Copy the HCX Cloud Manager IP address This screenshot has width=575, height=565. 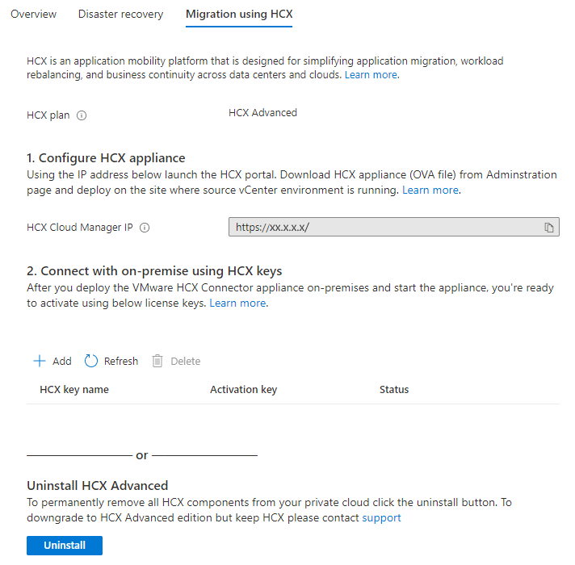[548, 228]
